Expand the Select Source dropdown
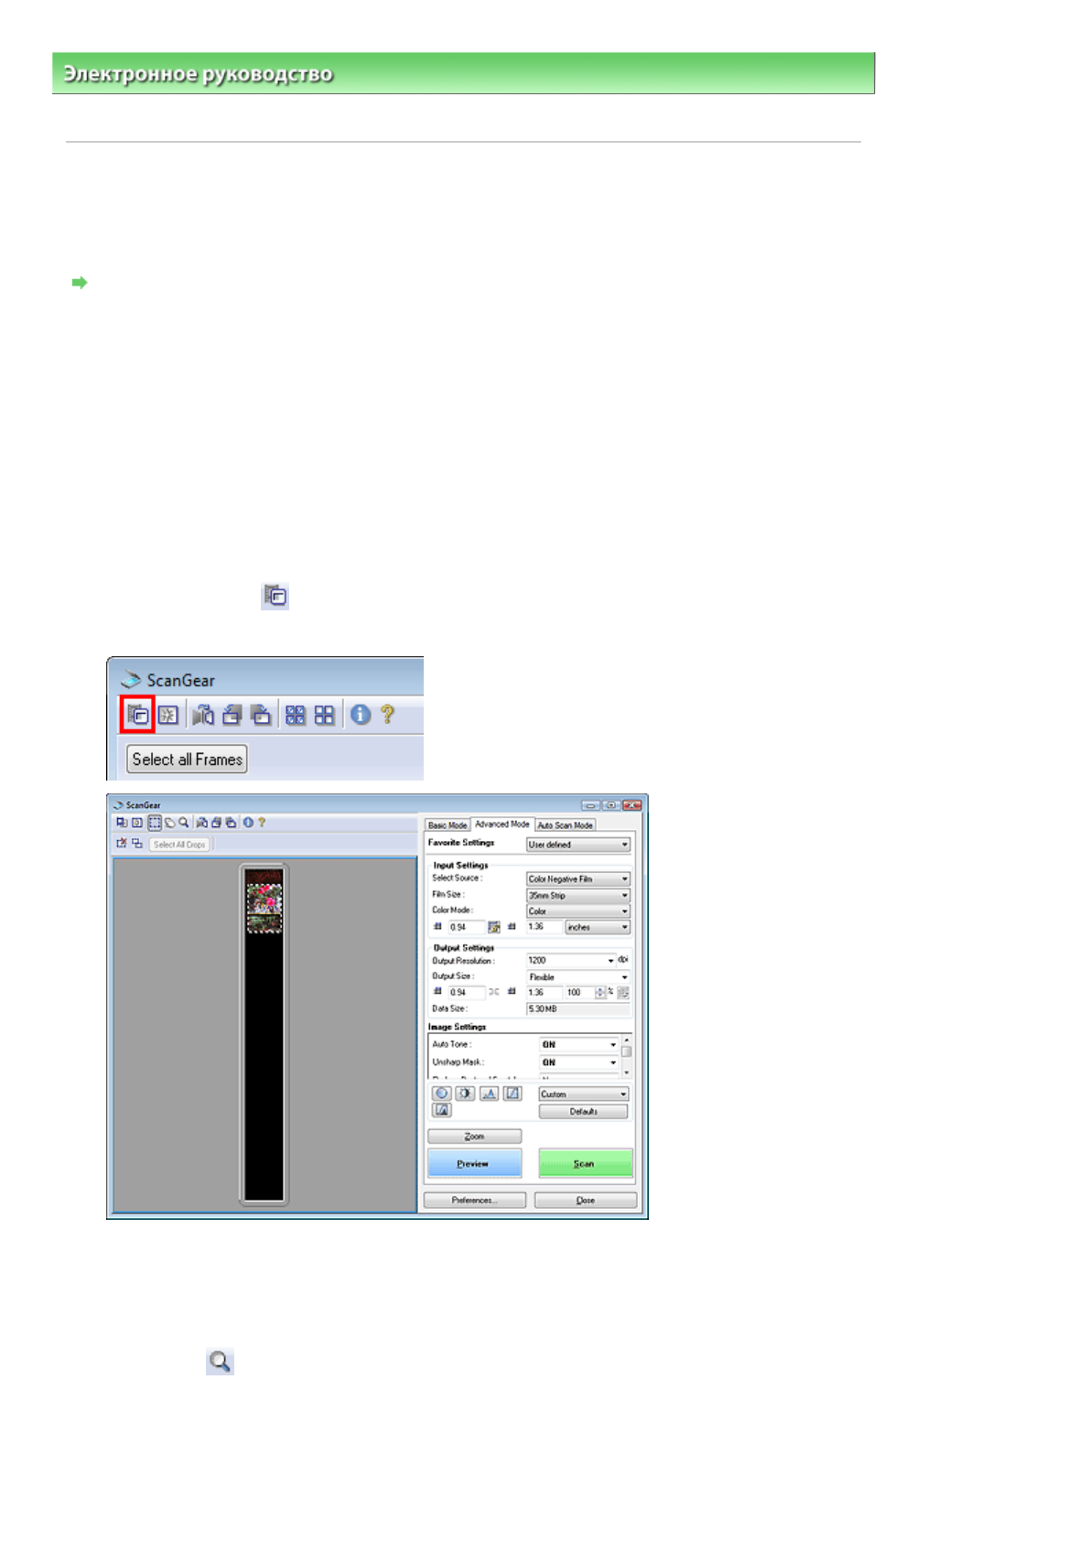1089x1541 pixels. [577, 878]
